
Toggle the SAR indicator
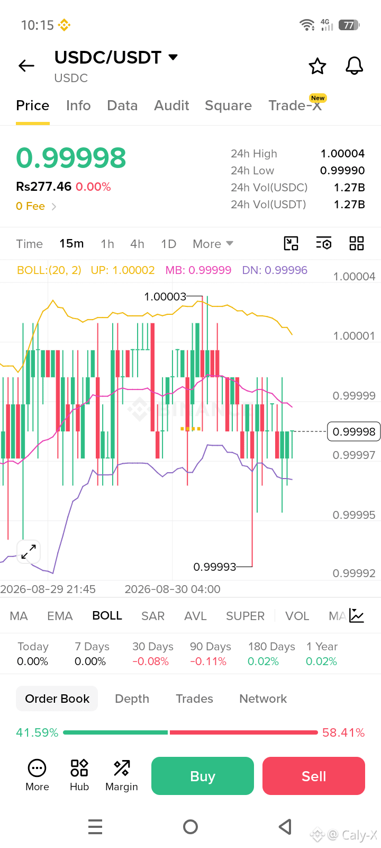pyautogui.click(x=153, y=616)
